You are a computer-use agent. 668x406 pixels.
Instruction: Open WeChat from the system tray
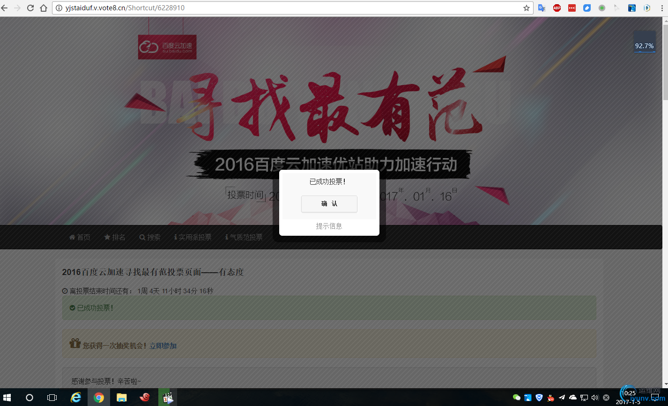point(517,398)
